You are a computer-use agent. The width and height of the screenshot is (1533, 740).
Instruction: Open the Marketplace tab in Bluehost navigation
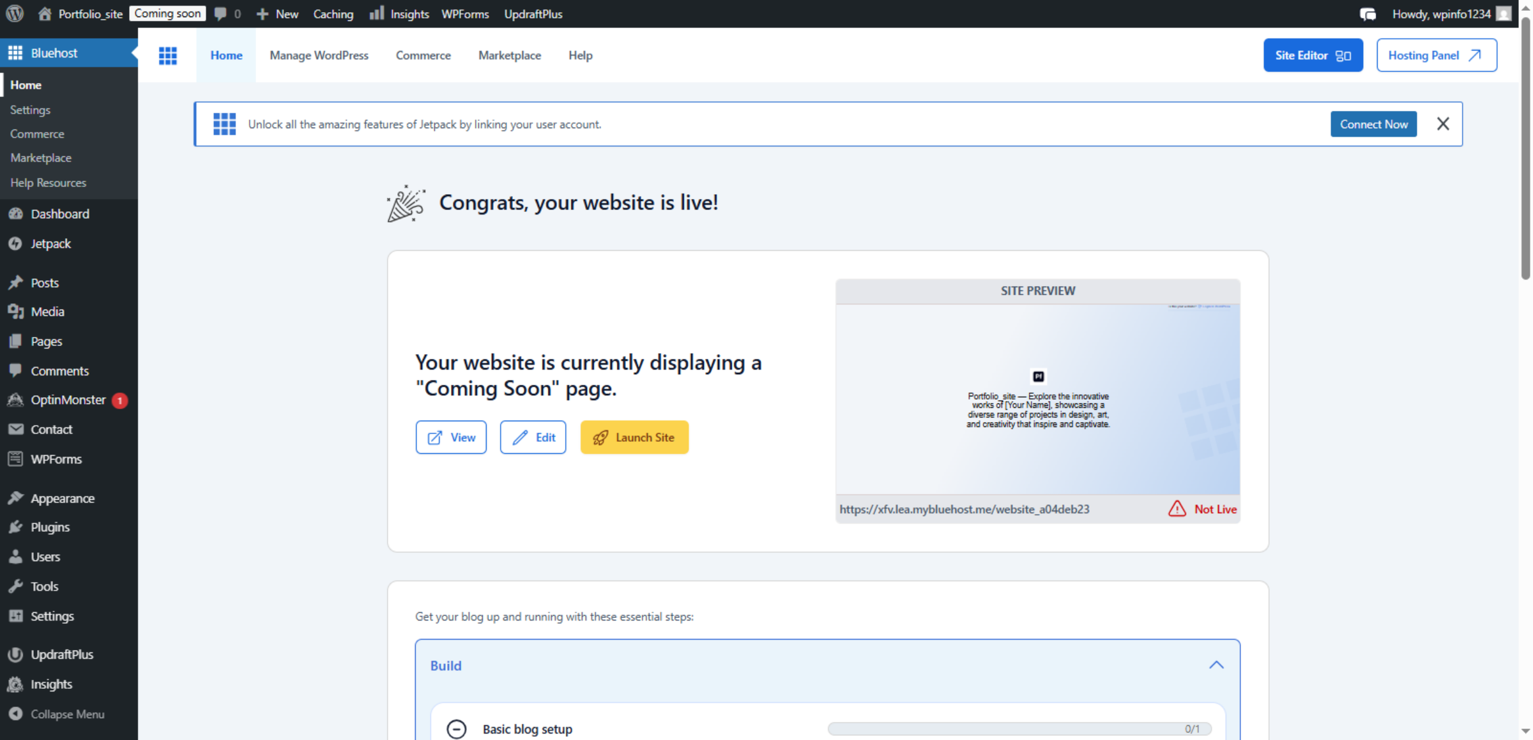point(509,56)
